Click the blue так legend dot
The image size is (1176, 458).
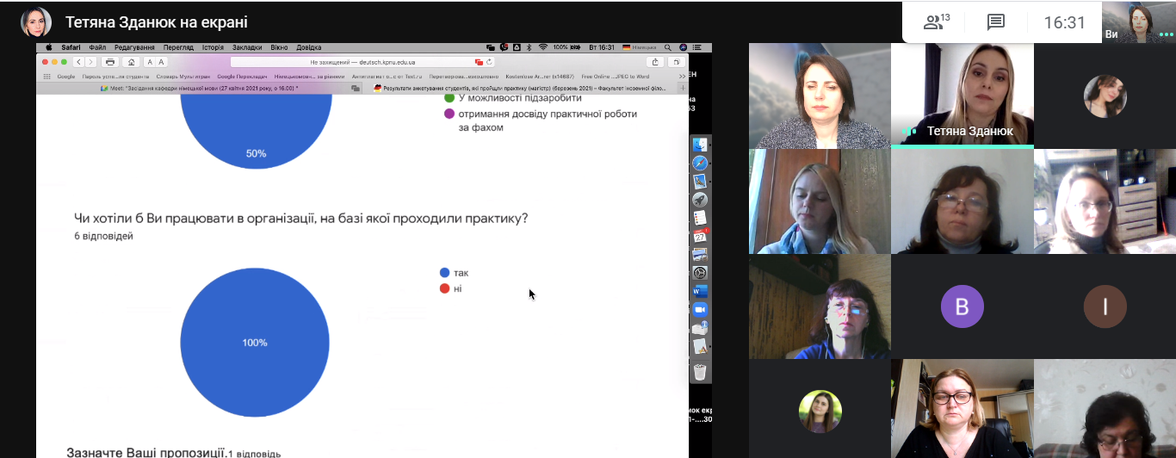444,273
